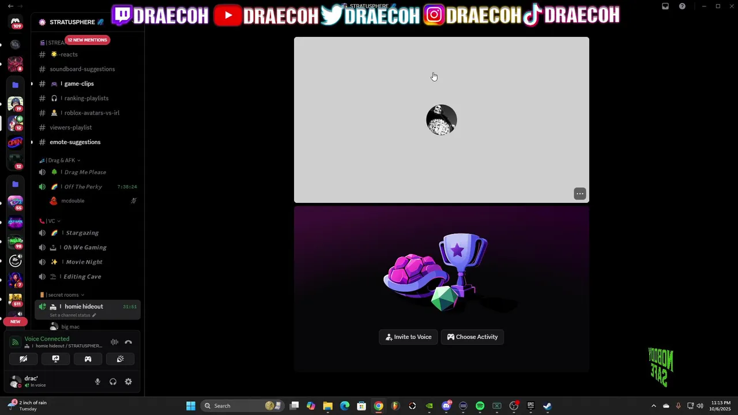Open the Discord inbox icon in the title bar
The height and width of the screenshot is (415, 738).
[665, 6]
